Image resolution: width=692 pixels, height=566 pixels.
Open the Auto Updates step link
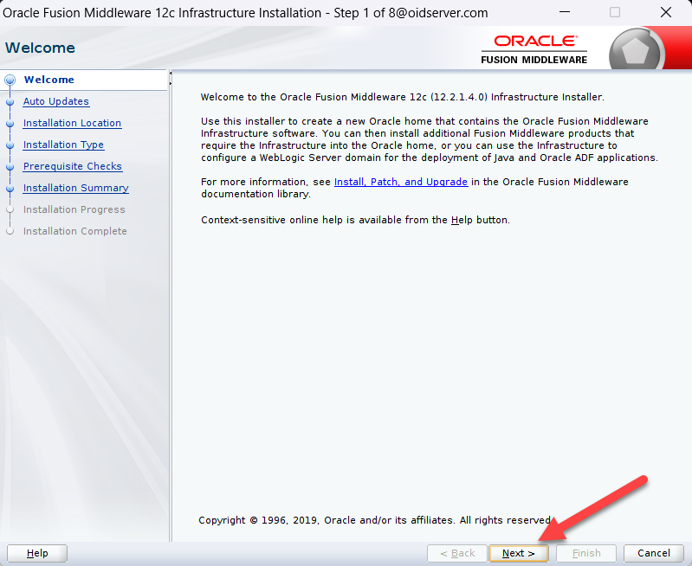[x=55, y=101]
